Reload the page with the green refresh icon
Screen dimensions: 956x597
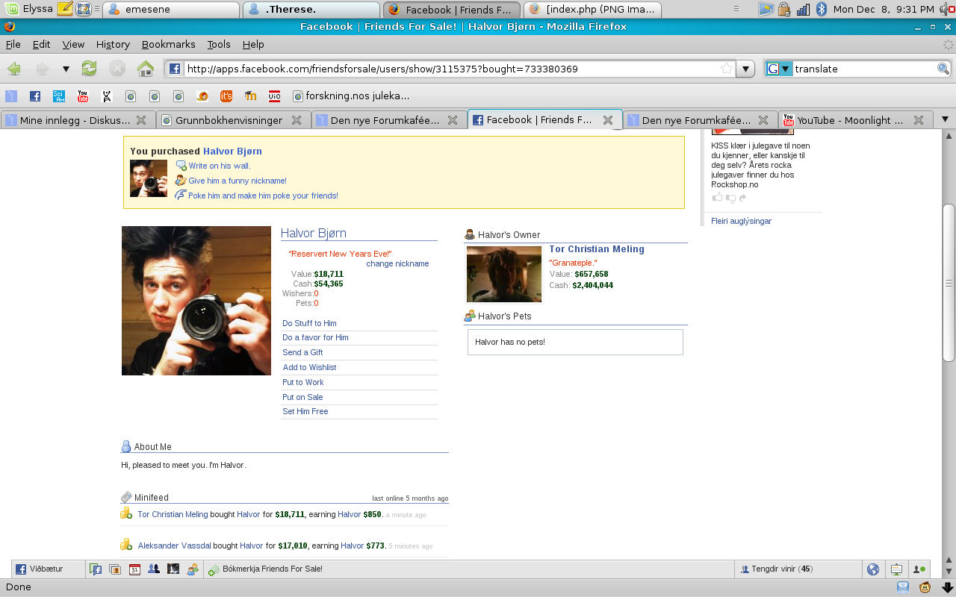tap(89, 69)
